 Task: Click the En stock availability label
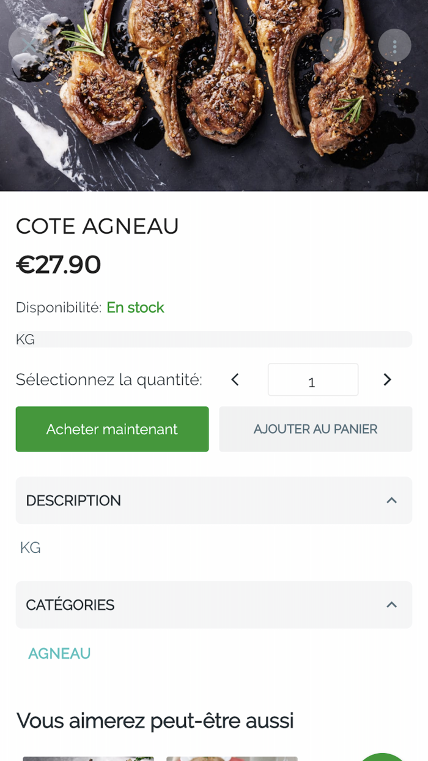click(x=135, y=308)
